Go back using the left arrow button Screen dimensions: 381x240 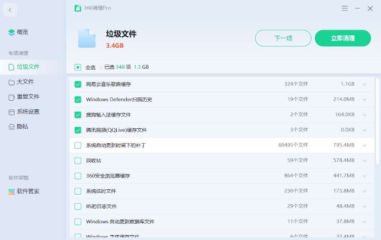10,10
